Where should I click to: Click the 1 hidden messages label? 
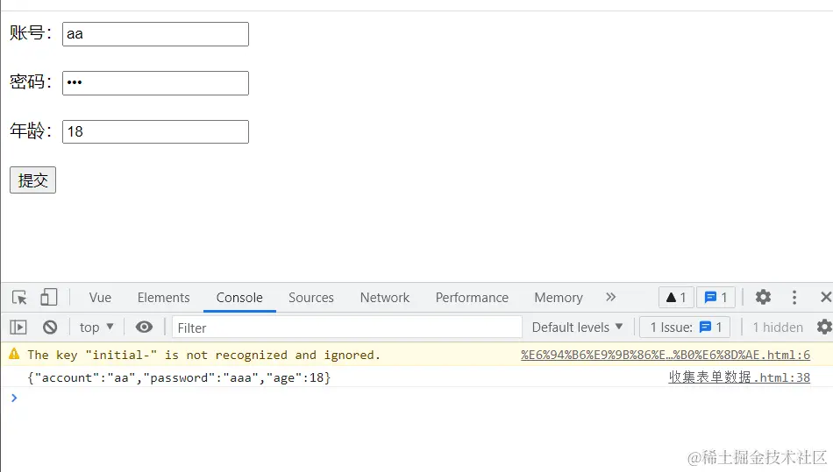pyautogui.click(x=778, y=328)
